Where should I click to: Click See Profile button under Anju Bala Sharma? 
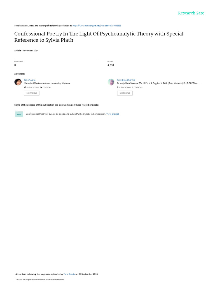[125, 93]
